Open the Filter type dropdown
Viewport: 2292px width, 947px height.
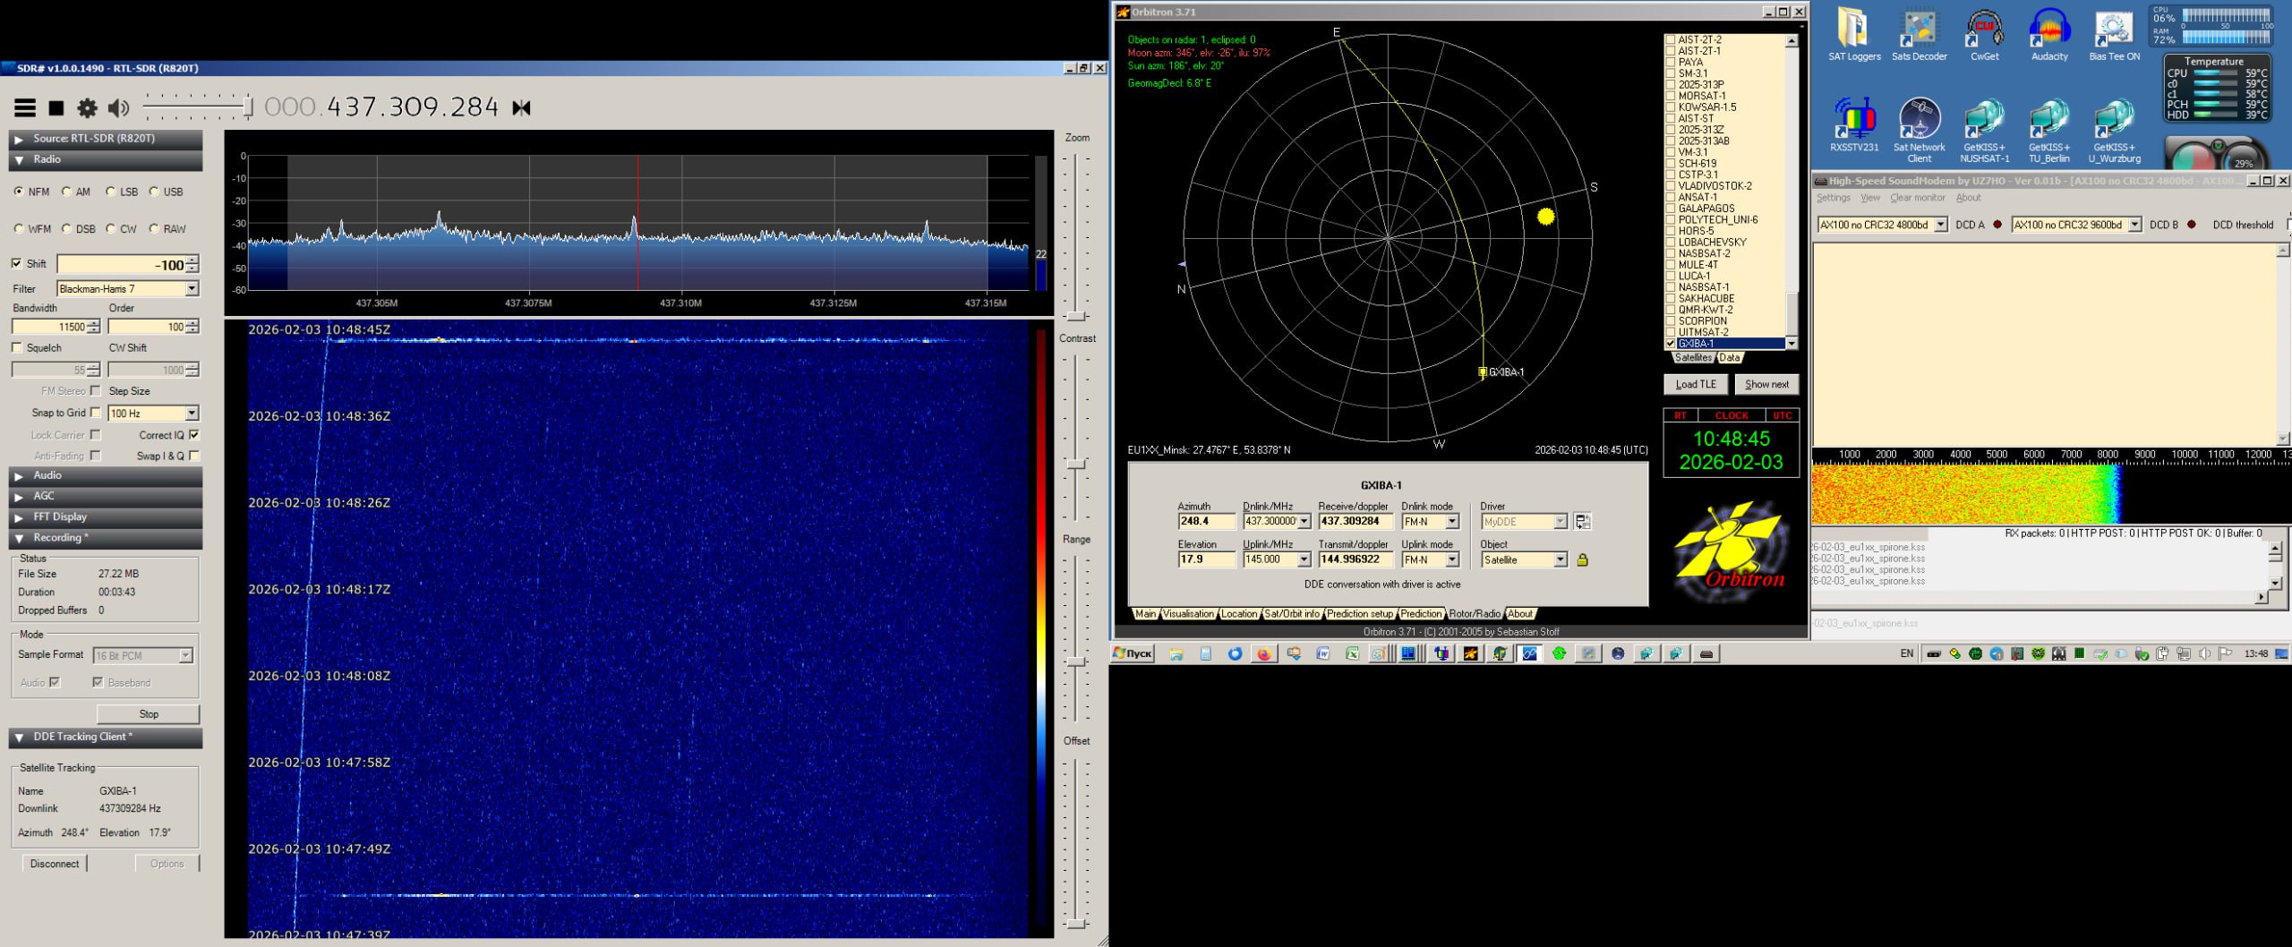point(192,289)
